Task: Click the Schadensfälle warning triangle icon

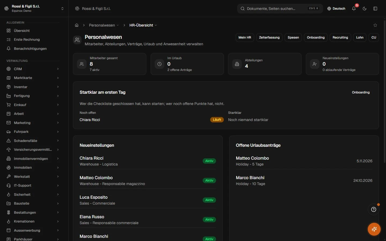Action: (x=9, y=141)
